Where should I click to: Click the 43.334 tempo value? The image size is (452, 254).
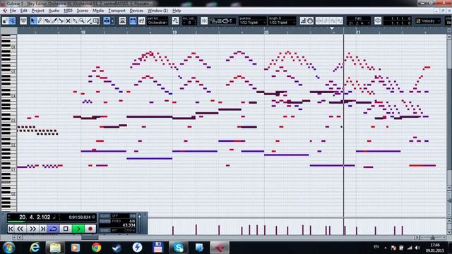[x=129, y=225]
